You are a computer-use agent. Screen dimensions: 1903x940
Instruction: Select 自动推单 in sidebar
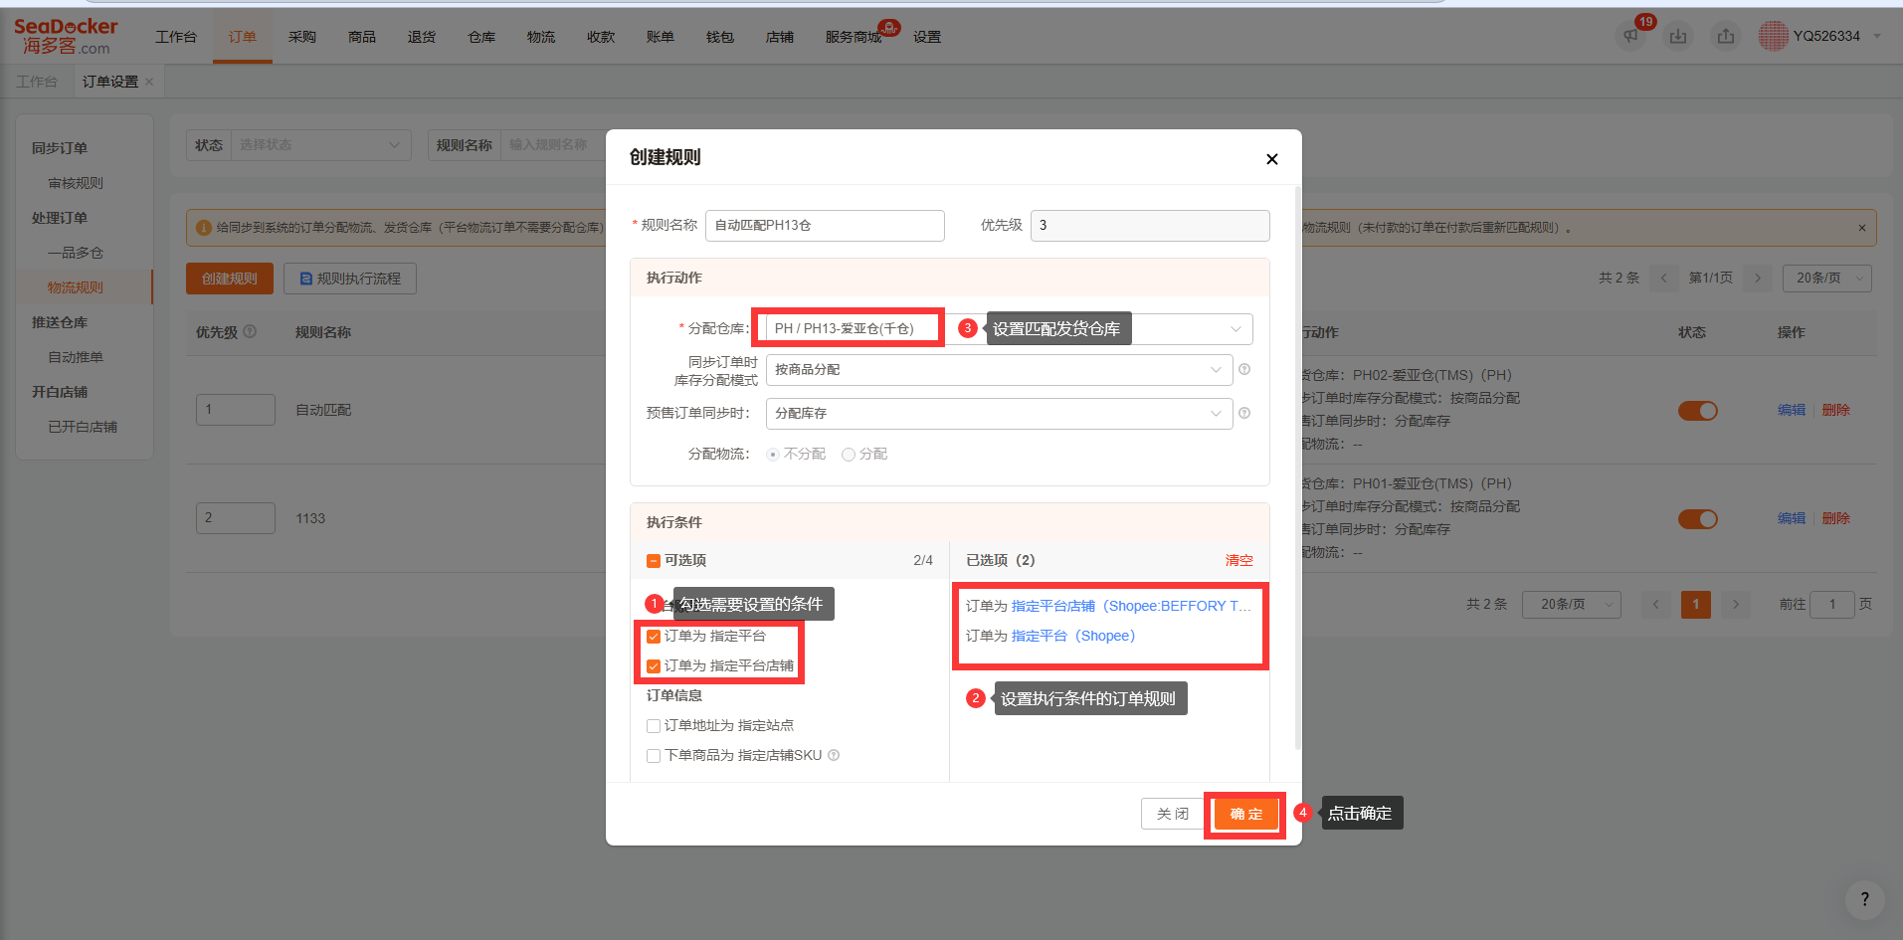(76, 357)
